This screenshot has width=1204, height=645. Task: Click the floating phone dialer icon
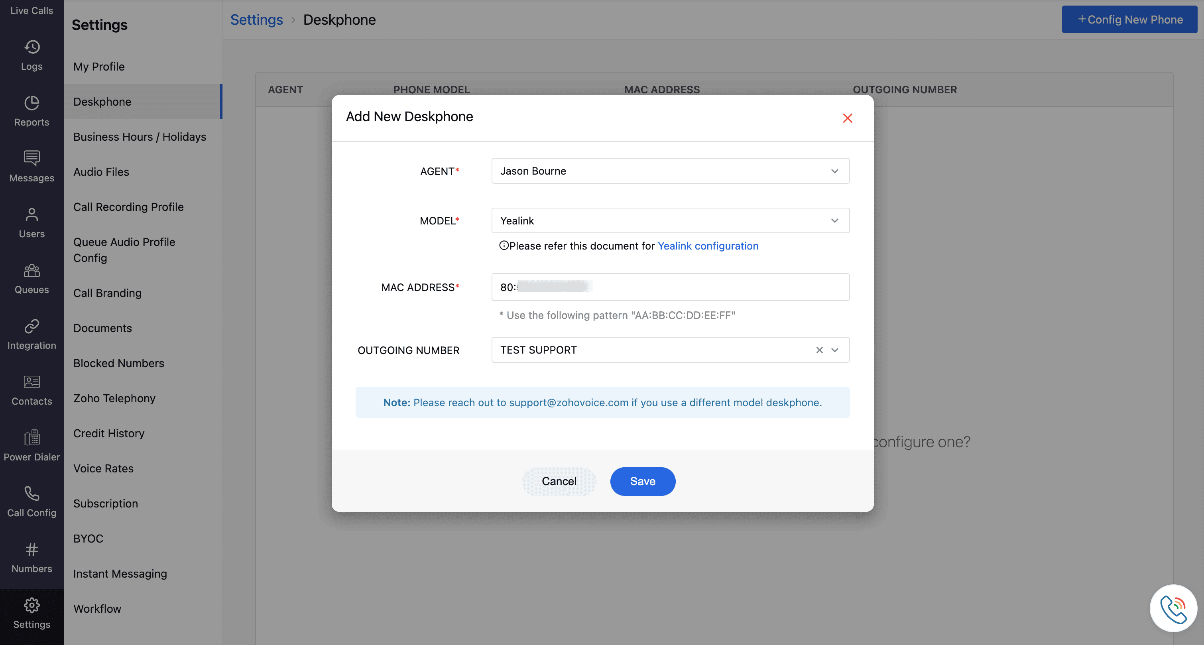pyautogui.click(x=1173, y=608)
